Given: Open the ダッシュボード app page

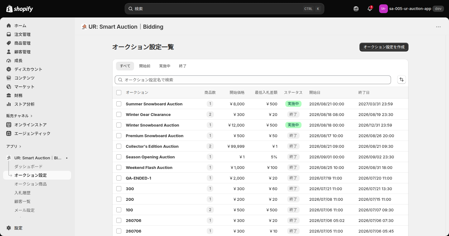Looking at the screenshot, I should 28,166.
